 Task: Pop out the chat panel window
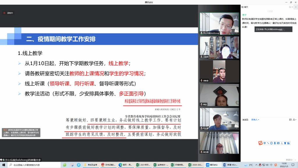click(290, 7)
